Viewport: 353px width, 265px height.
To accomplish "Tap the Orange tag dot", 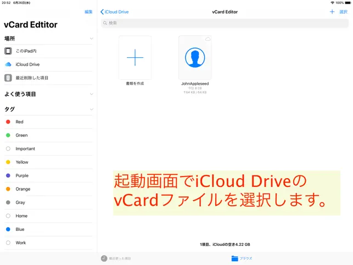I will pyautogui.click(x=8, y=189).
